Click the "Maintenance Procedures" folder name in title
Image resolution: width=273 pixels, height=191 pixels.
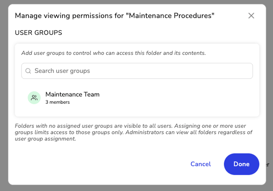tap(170, 15)
